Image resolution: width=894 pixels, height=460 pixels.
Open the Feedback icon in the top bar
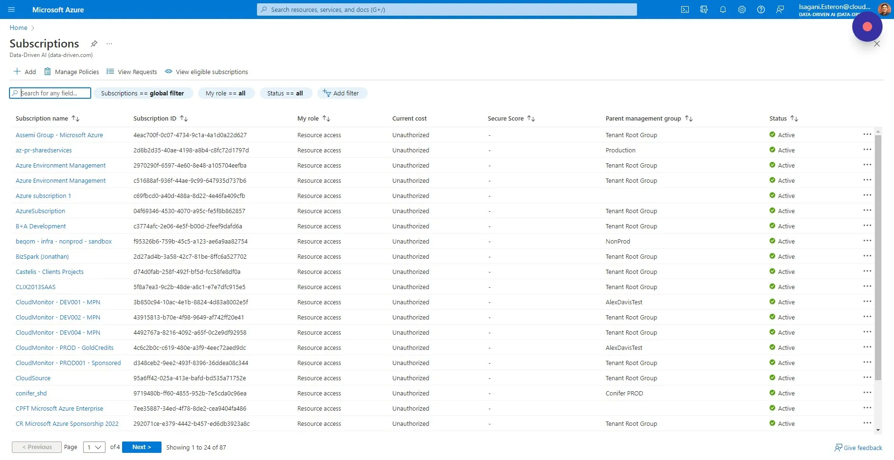[x=780, y=9]
